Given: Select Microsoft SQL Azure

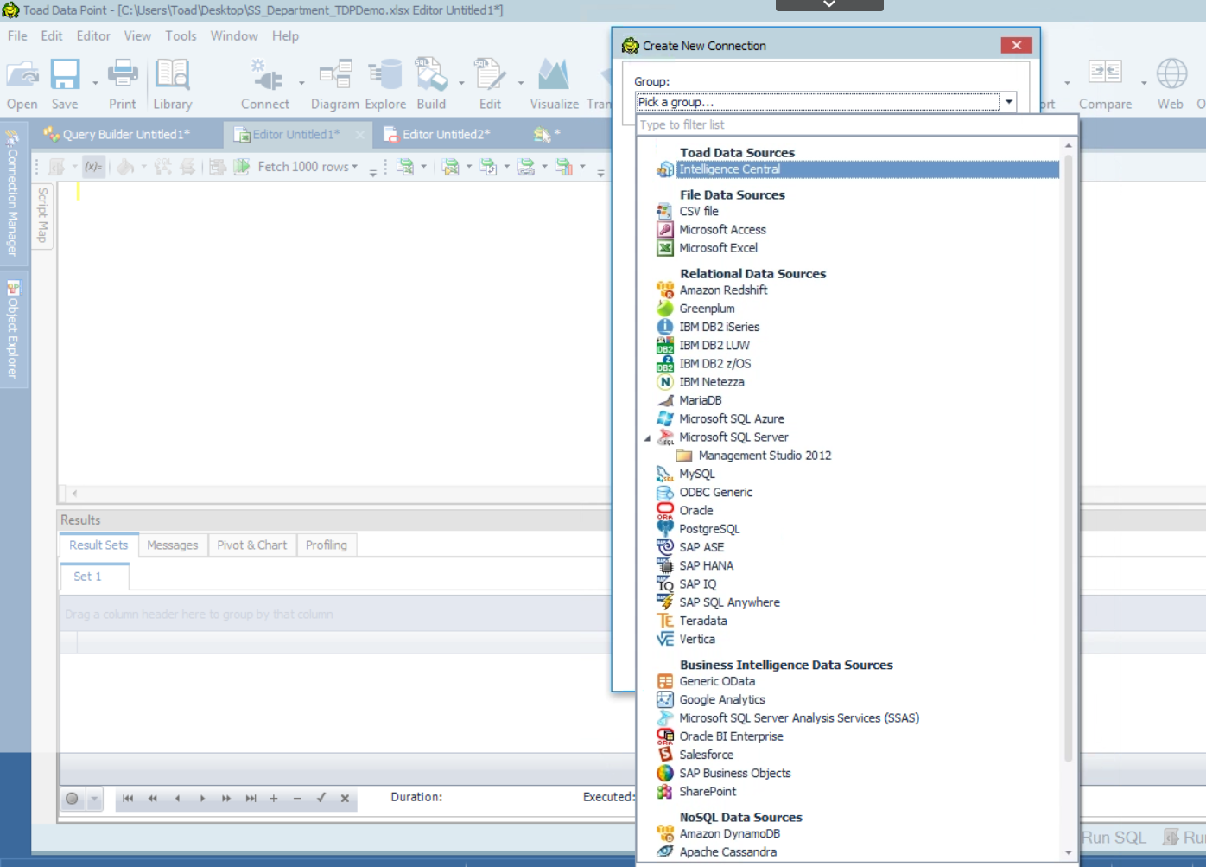Looking at the screenshot, I should pos(732,418).
